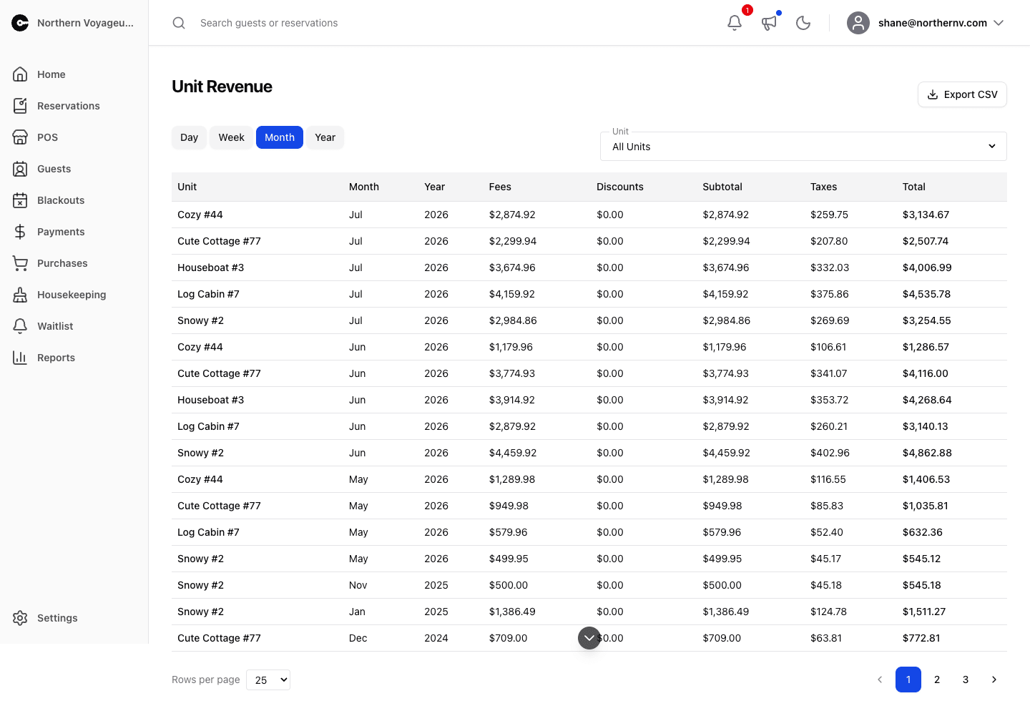Click the $1,406.53 total cell
Viewport: 1030px width, 721px height.
[926, 479]
